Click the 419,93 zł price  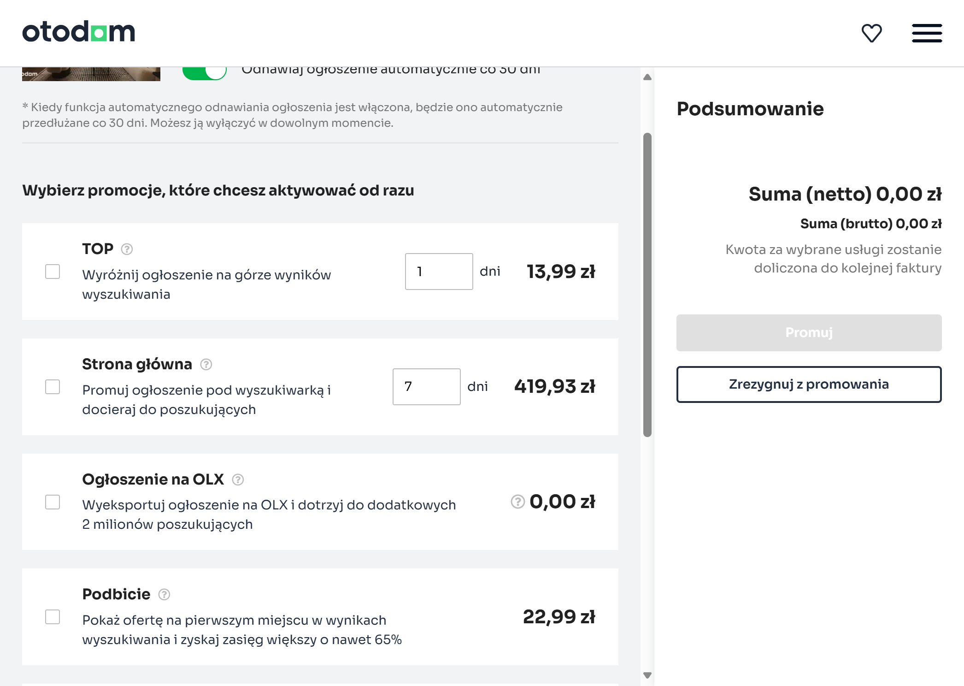[x=555, y=386]
